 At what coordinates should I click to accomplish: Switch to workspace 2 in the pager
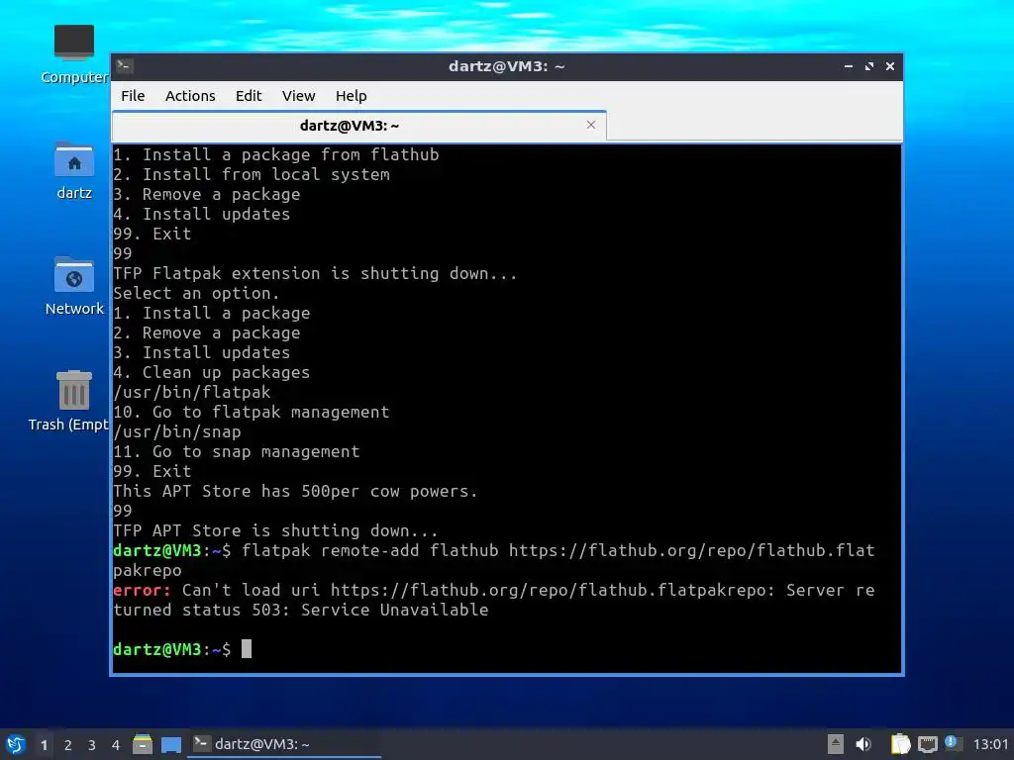pyautogui.click(x=68, y=745)
